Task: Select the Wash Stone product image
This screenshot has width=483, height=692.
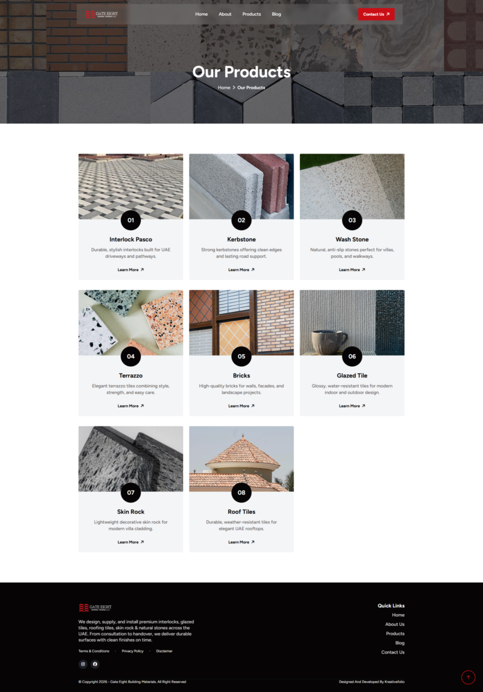Action: coord(352,186)
